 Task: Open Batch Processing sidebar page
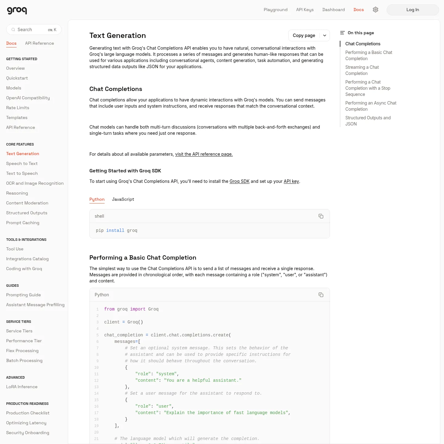point(24,360)
